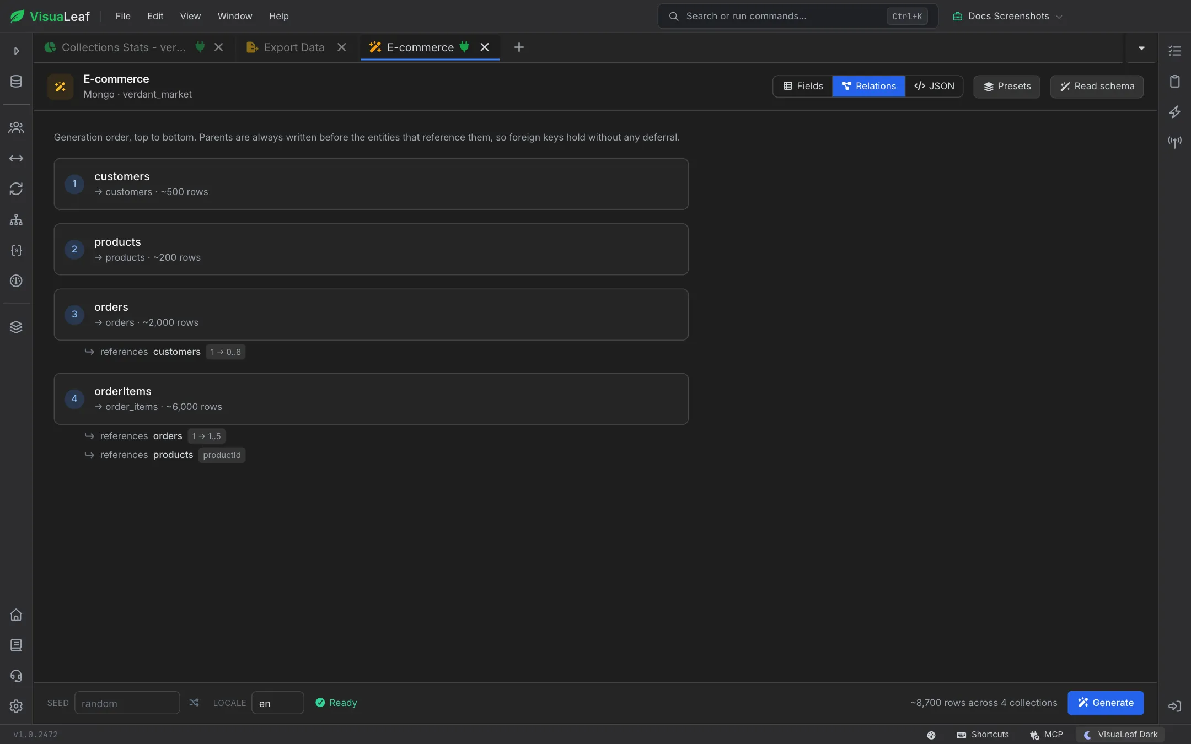Go to the home icon in sidebar
The width and height of the screenshot is (1191, 744).
16,615
